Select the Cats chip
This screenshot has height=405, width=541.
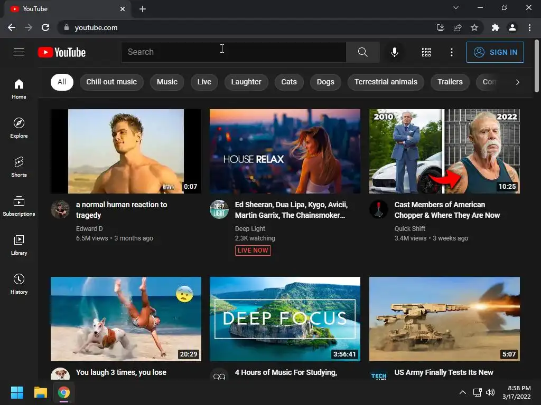(289, 82)
